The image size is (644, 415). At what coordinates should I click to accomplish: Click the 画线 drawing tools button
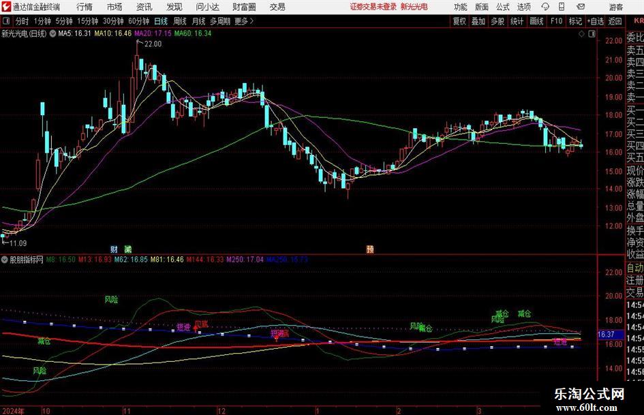pyautogui.click(x=537, y=21)
